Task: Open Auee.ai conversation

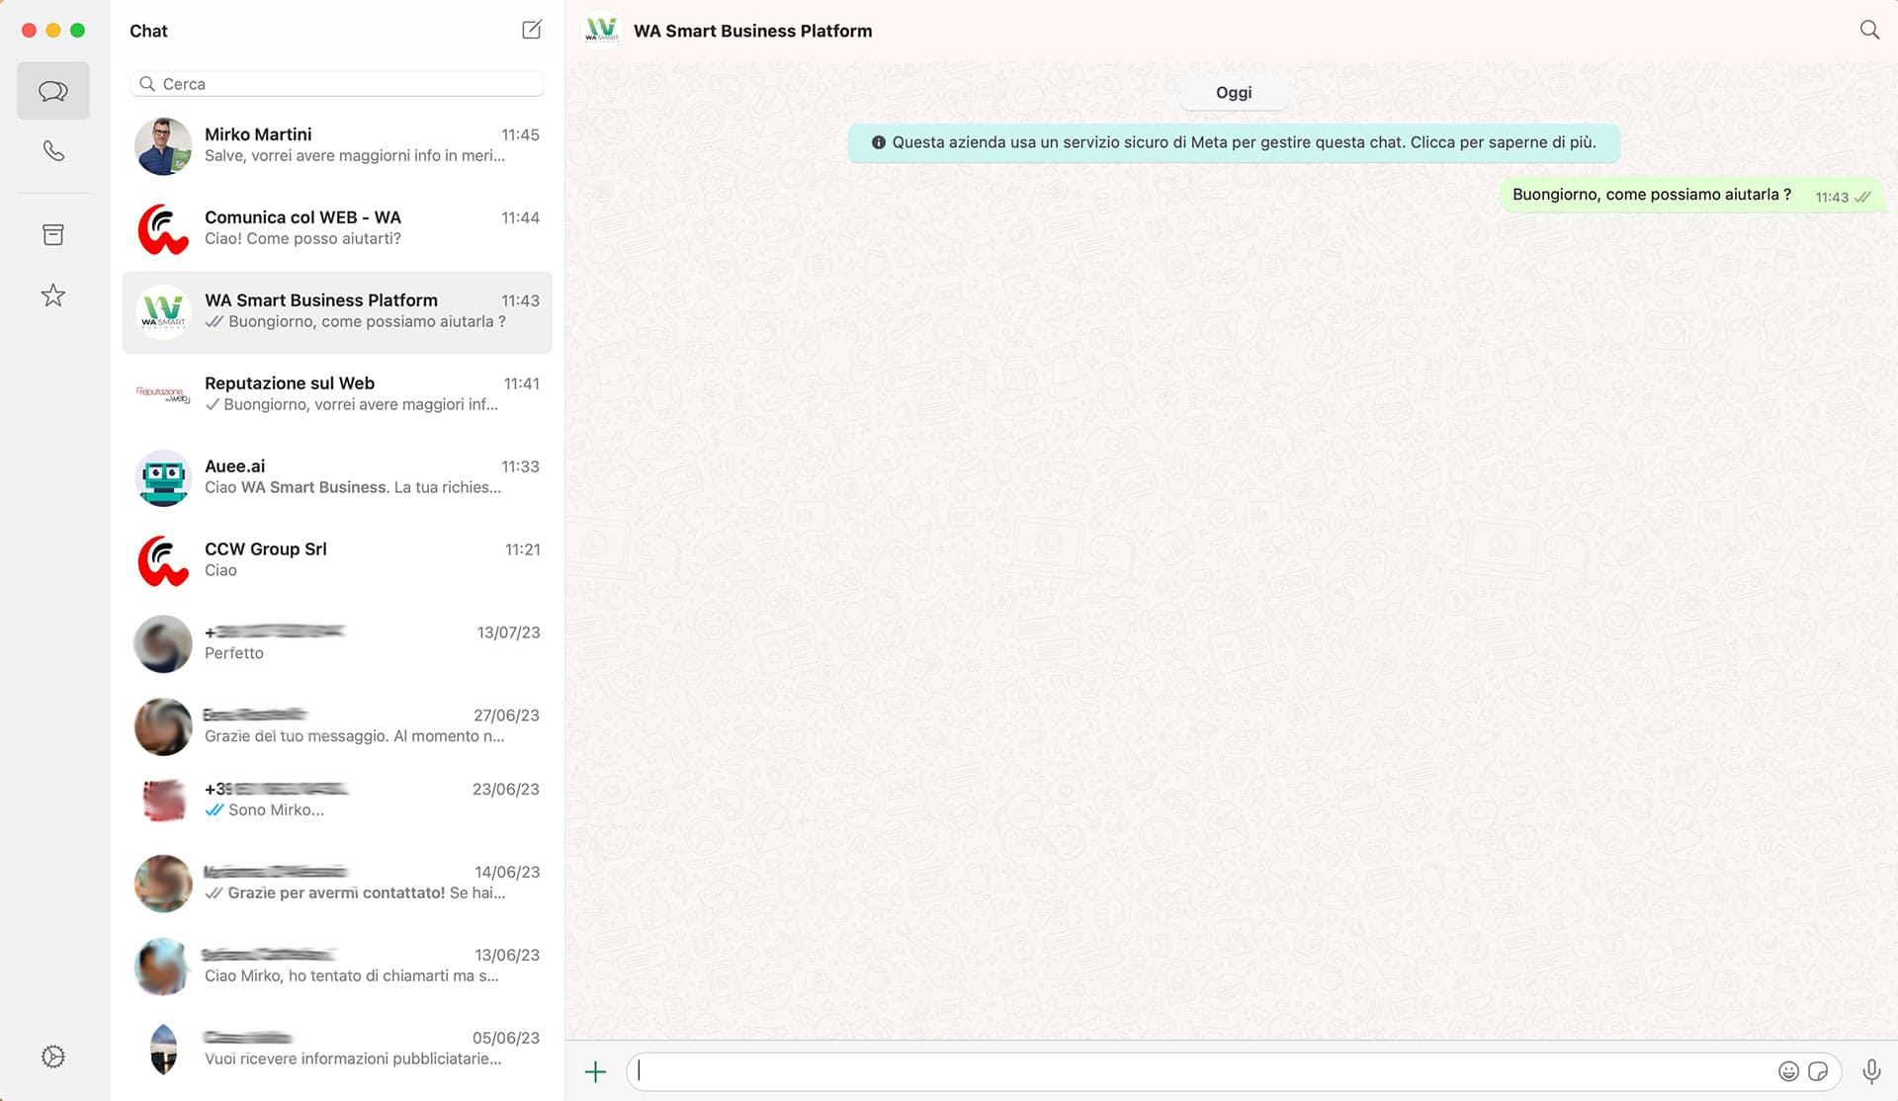Action: (337, 478)
